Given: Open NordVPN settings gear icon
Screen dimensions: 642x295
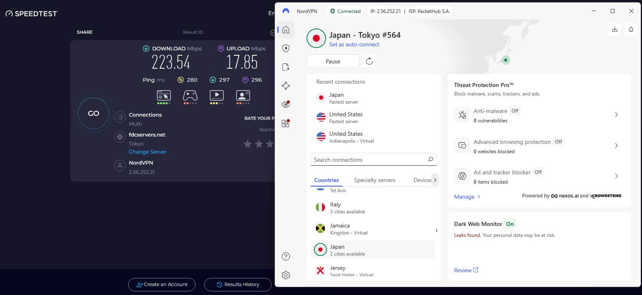Looking at the screenshot, I should tap(286, 275).
